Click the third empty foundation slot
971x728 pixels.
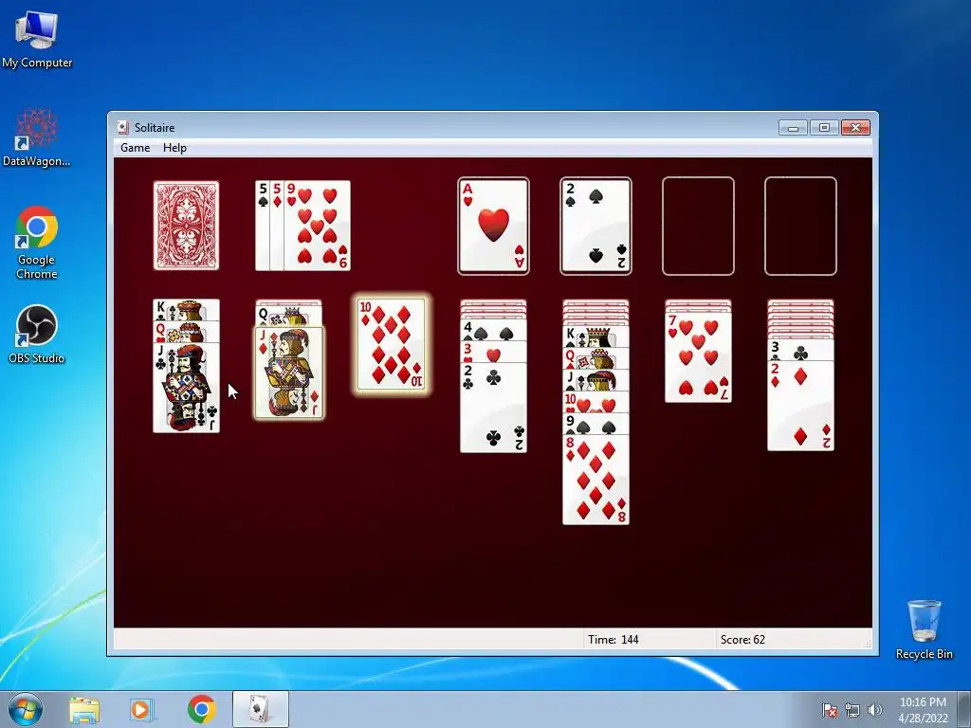point(698,226)
